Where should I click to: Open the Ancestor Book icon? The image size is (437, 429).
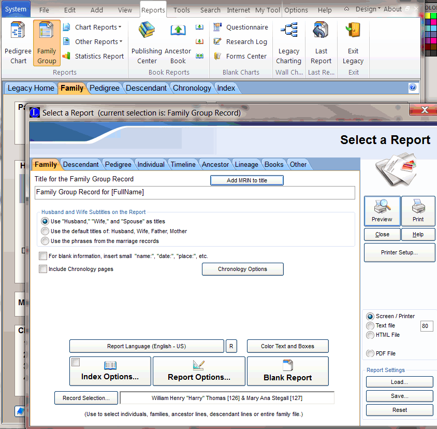coord(178,30)
